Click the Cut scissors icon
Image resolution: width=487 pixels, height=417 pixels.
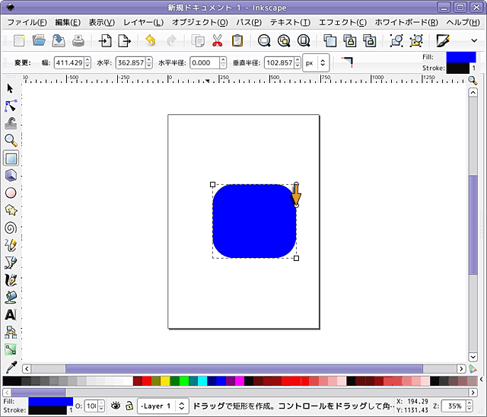pos(218,41)
